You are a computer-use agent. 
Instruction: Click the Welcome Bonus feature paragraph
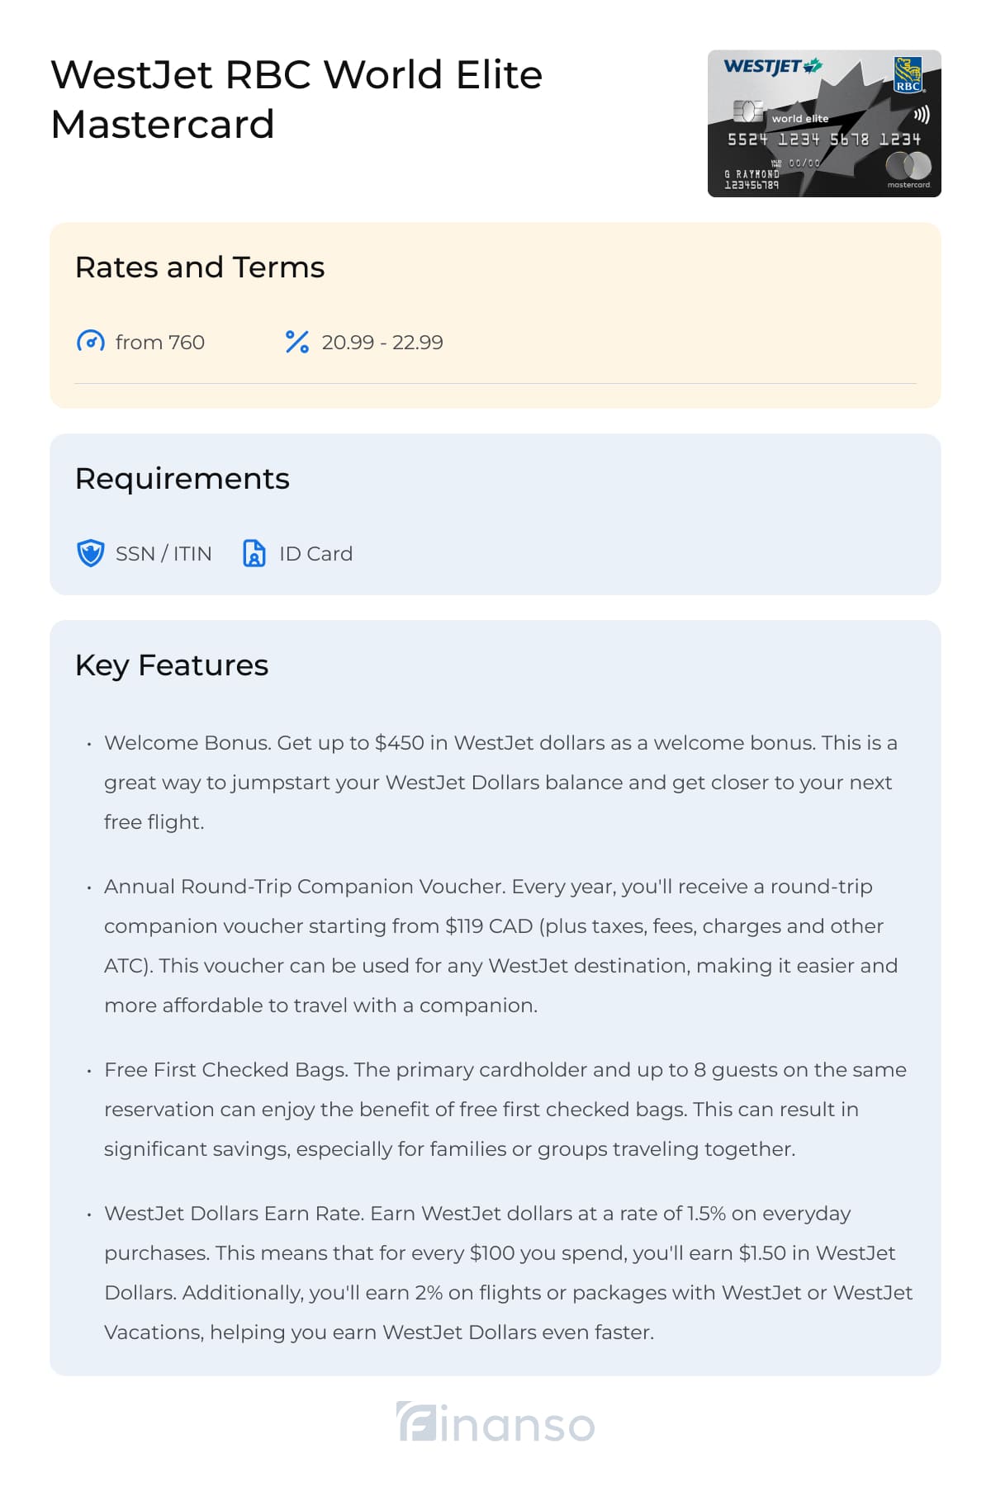(x=502, y=782)
